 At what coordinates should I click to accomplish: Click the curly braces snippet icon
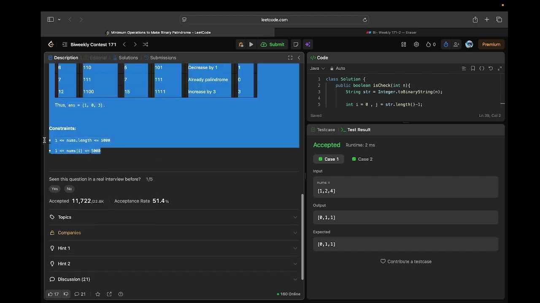pos(482,68)
